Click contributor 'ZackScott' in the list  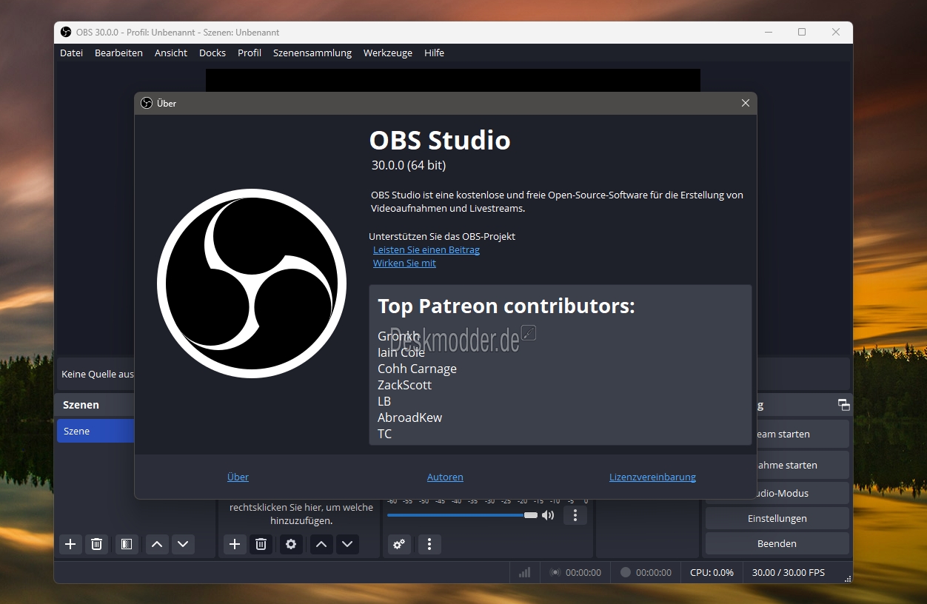[404, 385]
